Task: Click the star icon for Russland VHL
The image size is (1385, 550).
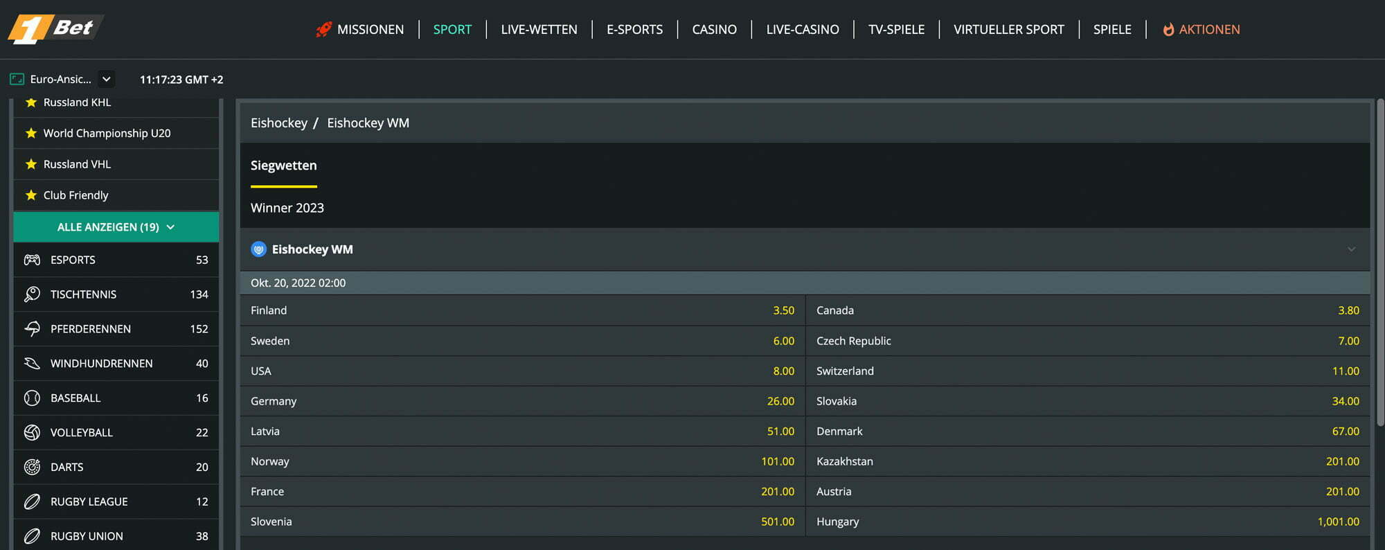Action: pos(31,164)
